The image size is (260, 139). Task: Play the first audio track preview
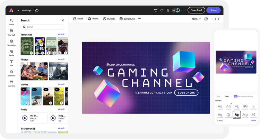click(x=25, y=118)
